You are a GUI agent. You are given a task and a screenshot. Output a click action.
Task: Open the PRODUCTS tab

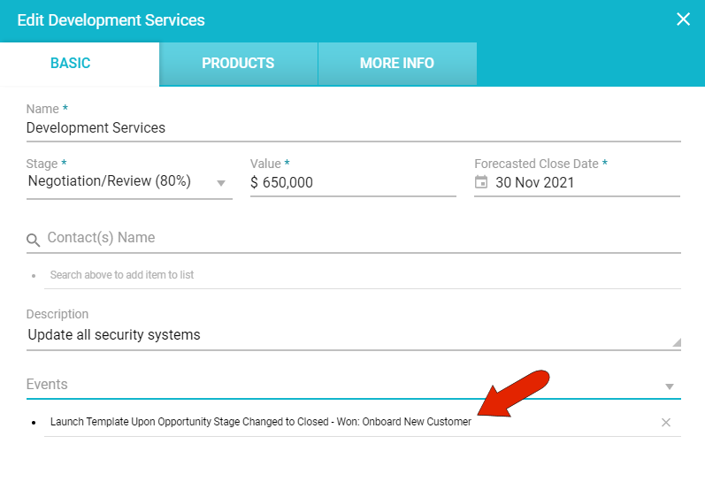238,64
